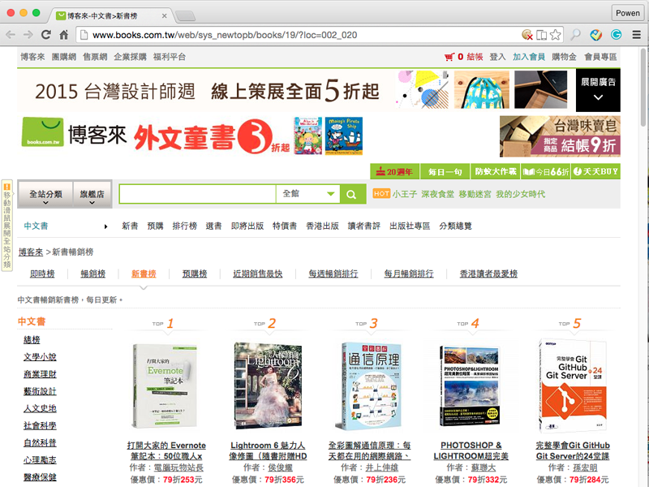
Task: Switch to 每週暢銷排行 tab
Action: (x=333, y=274)
